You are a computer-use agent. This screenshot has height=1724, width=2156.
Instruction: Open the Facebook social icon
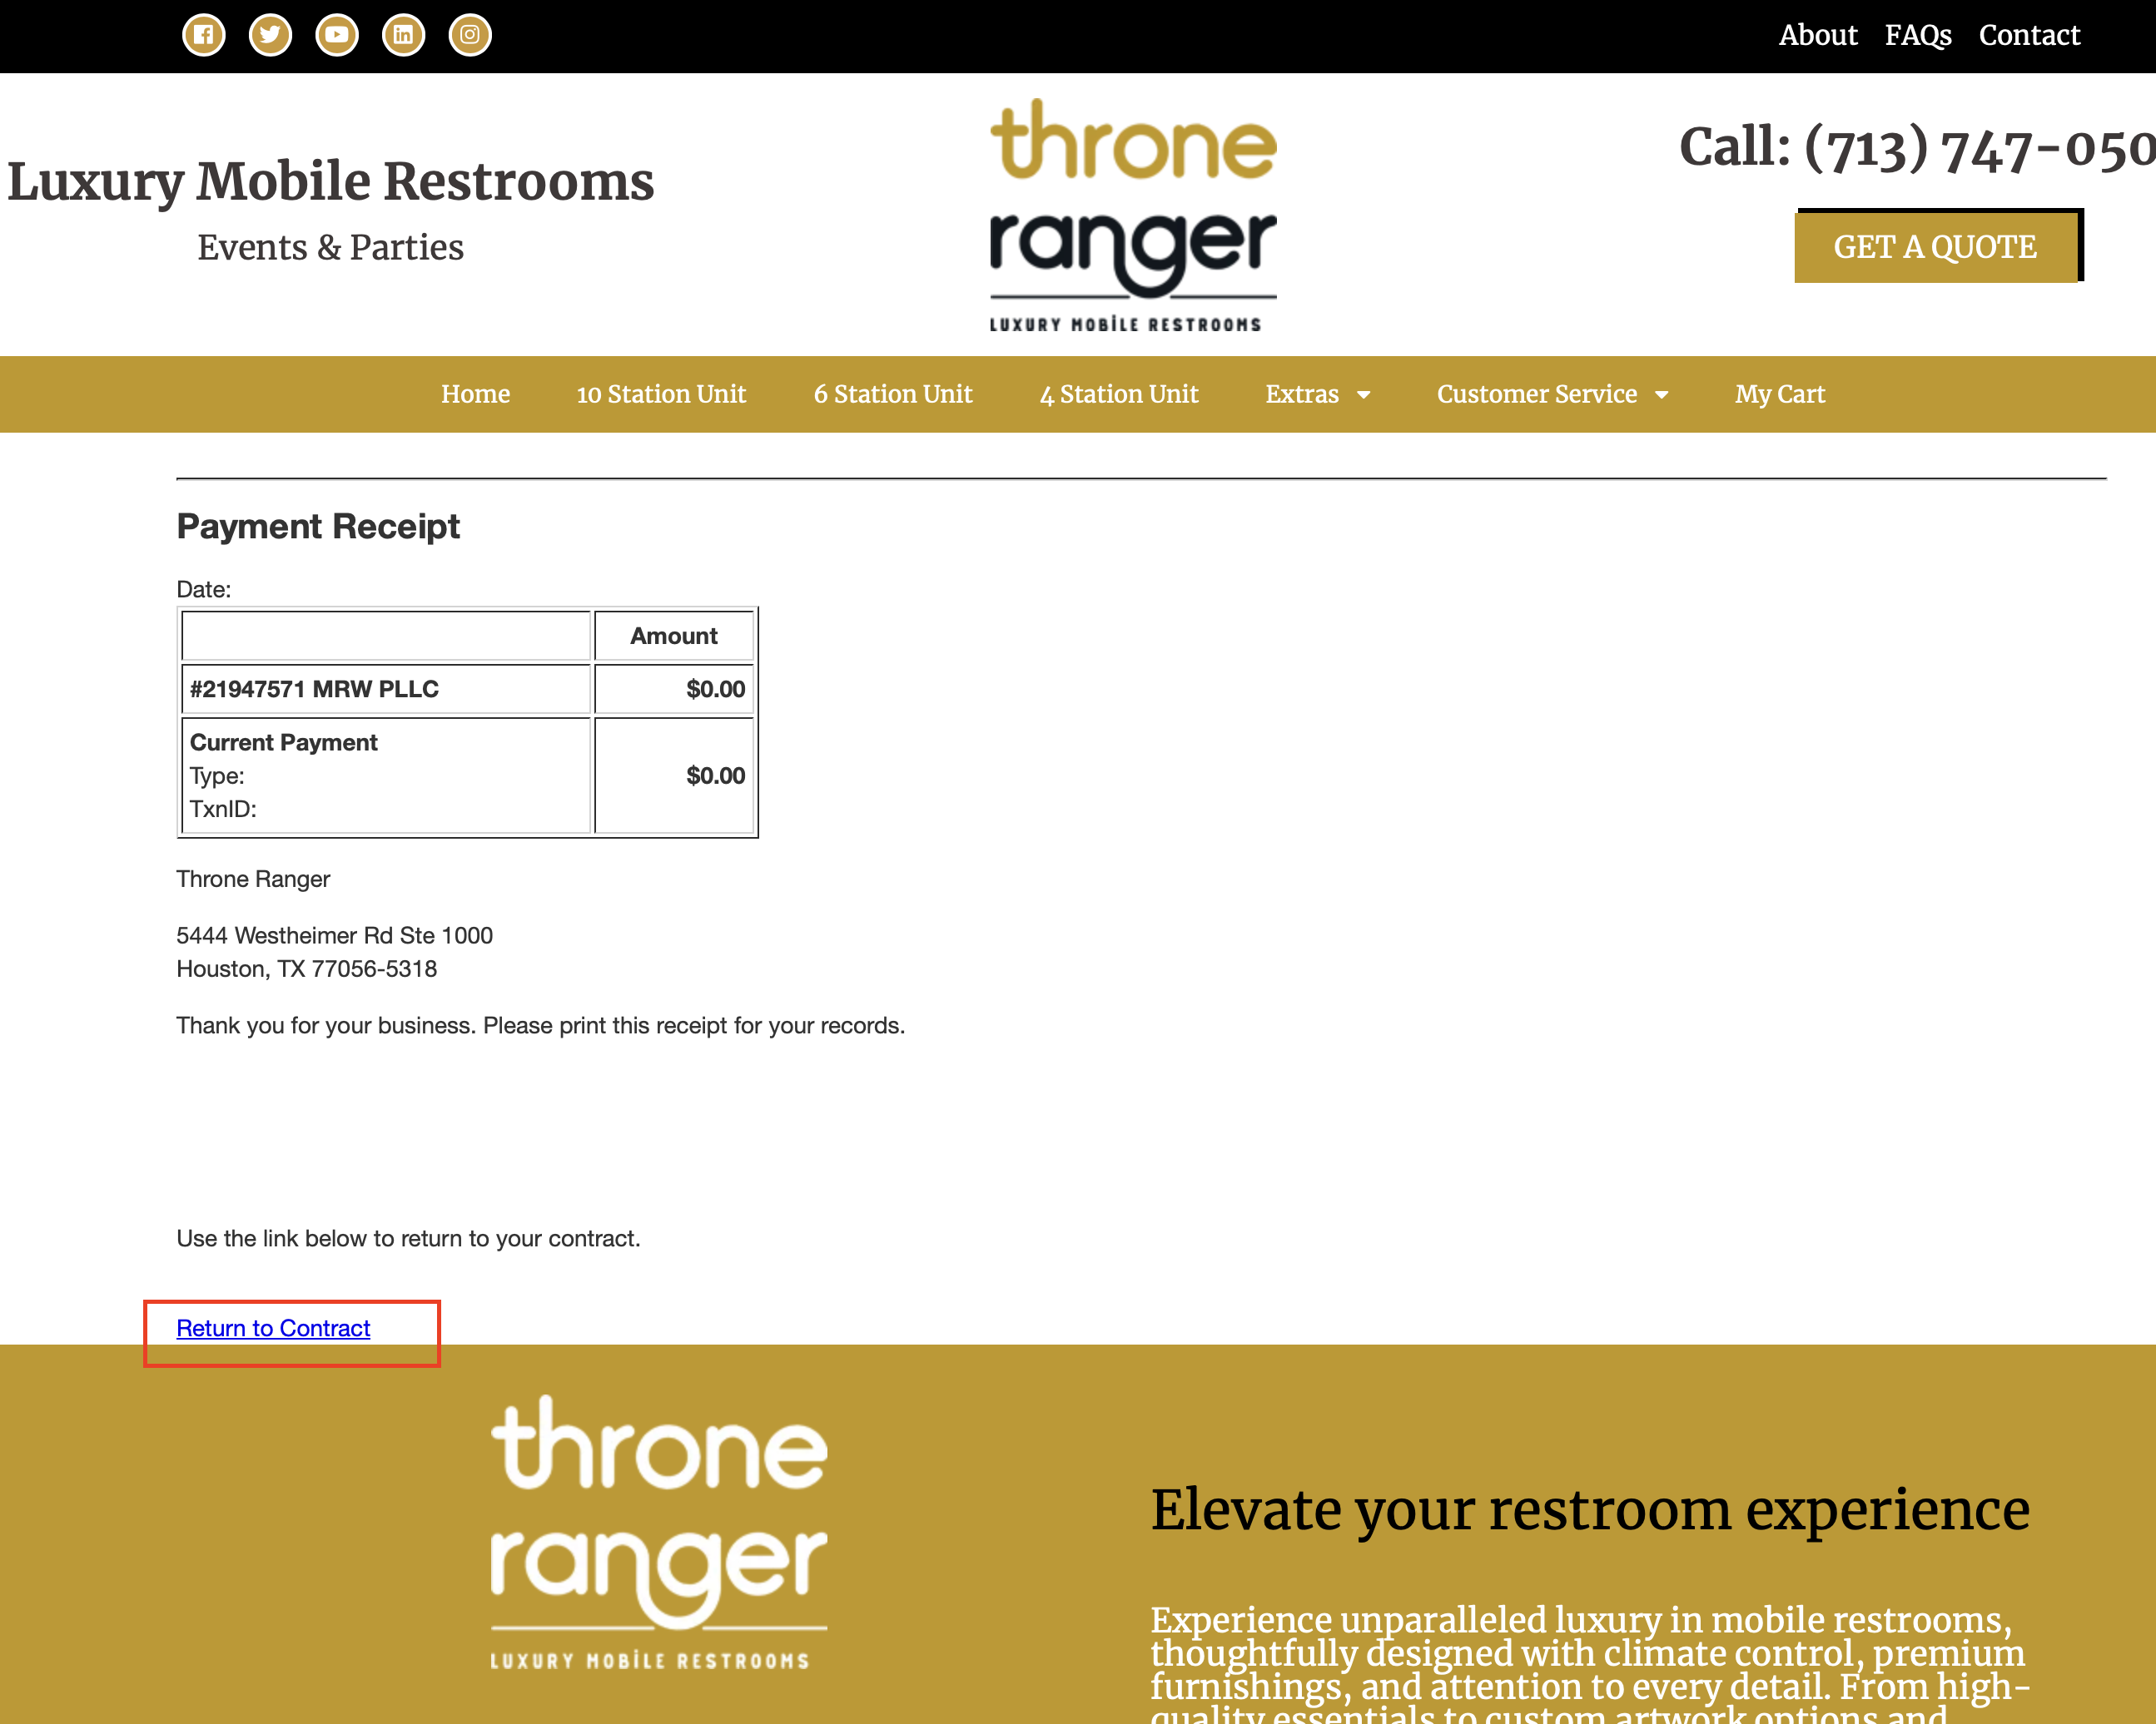(x=203, y=35)
